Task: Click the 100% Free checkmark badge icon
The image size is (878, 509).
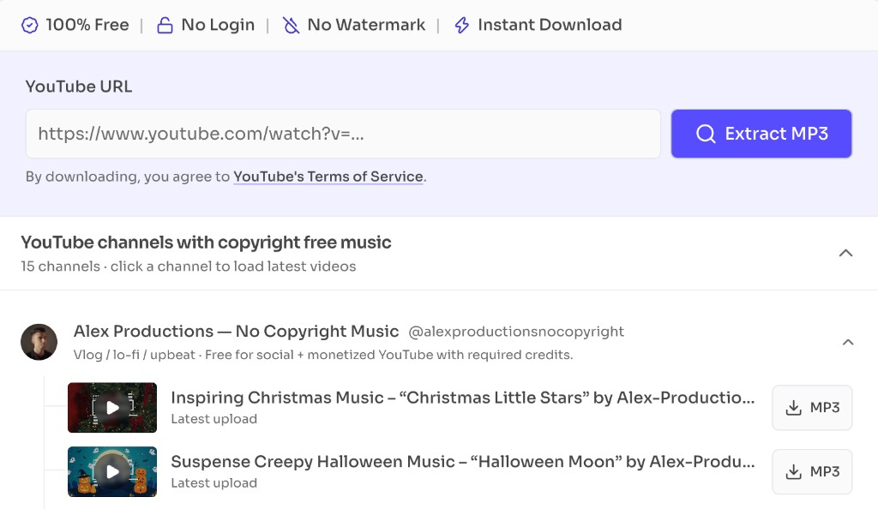Action: [30, 25]
